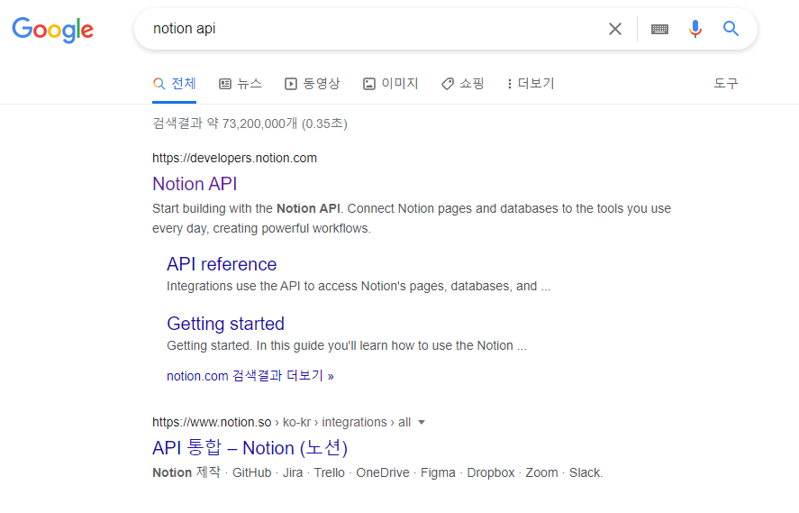The image size is (799, 513).
Task: Click the https://www.notion.so breadcrumb URL
Action: [x=281, y=422]
